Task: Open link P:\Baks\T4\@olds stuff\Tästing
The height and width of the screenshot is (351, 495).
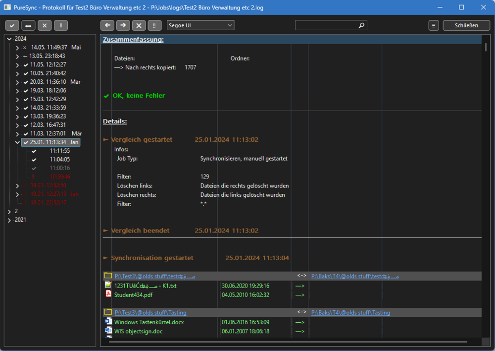Action: tap(350, 312)
